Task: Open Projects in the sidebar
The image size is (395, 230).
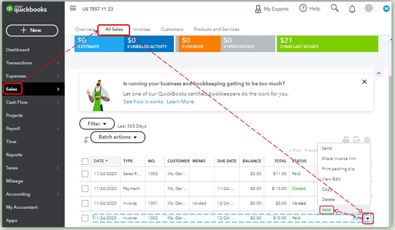Action: tap(14, 115)
